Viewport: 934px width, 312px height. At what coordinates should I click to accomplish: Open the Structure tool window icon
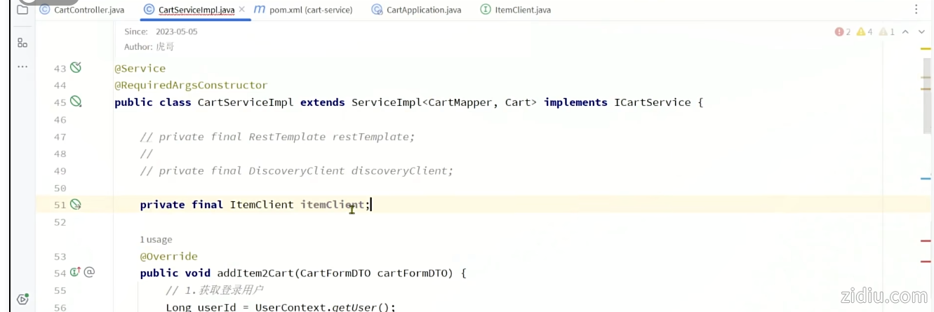tap(22, 43)
